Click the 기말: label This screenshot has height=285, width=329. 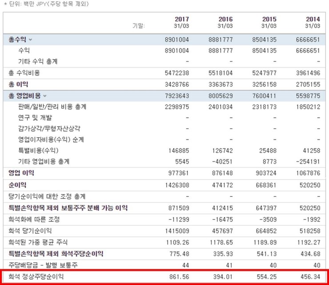tap(139, 26)
